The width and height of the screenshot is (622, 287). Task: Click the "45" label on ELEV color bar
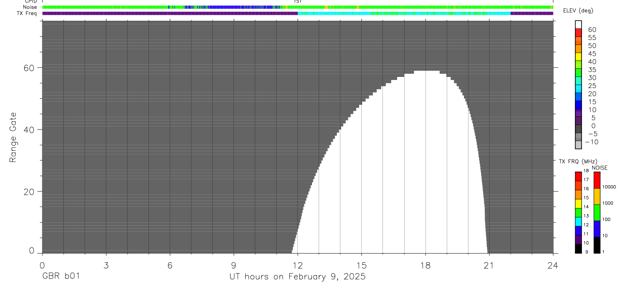pos(592,54)
